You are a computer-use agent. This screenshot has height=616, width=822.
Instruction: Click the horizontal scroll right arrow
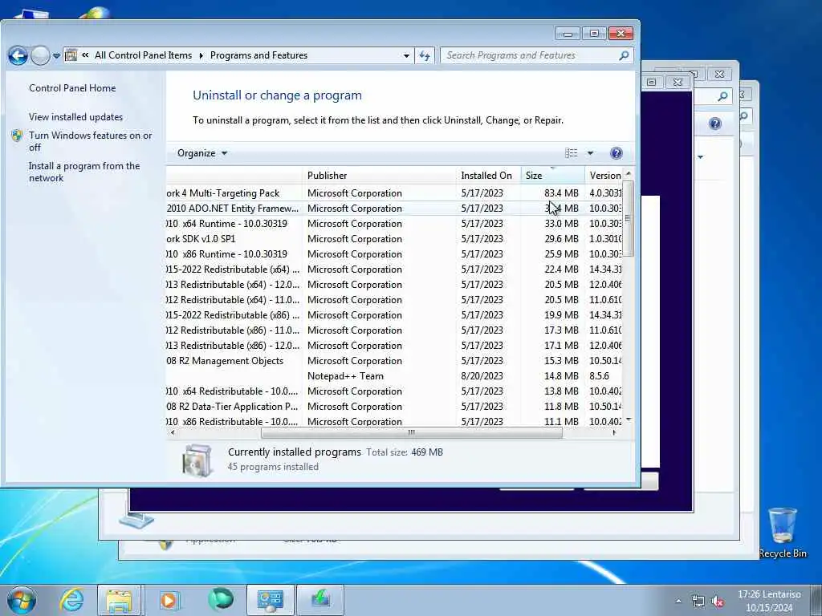[x=614, y=432]
